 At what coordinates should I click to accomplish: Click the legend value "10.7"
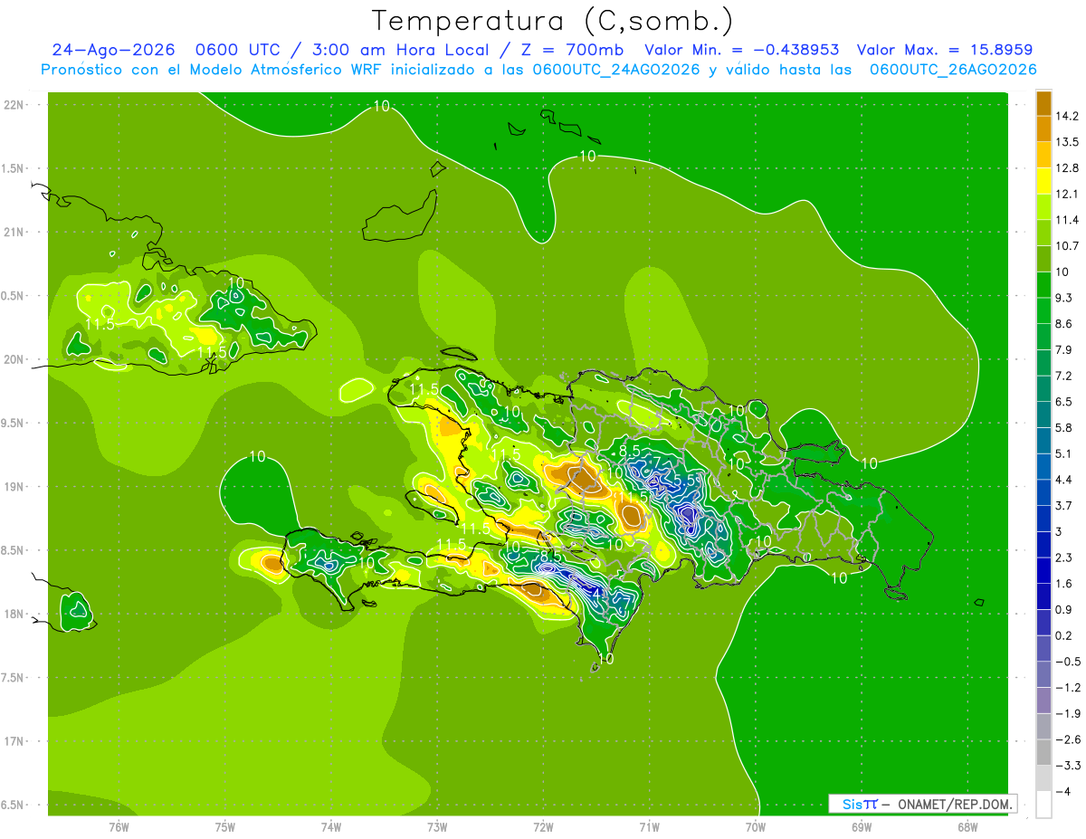(x=1068, y=246)
